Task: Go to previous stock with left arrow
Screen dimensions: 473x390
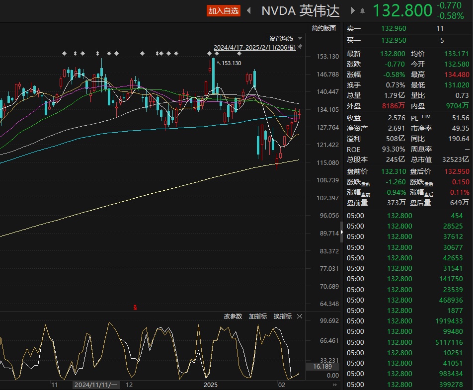Action: [249, 11]
